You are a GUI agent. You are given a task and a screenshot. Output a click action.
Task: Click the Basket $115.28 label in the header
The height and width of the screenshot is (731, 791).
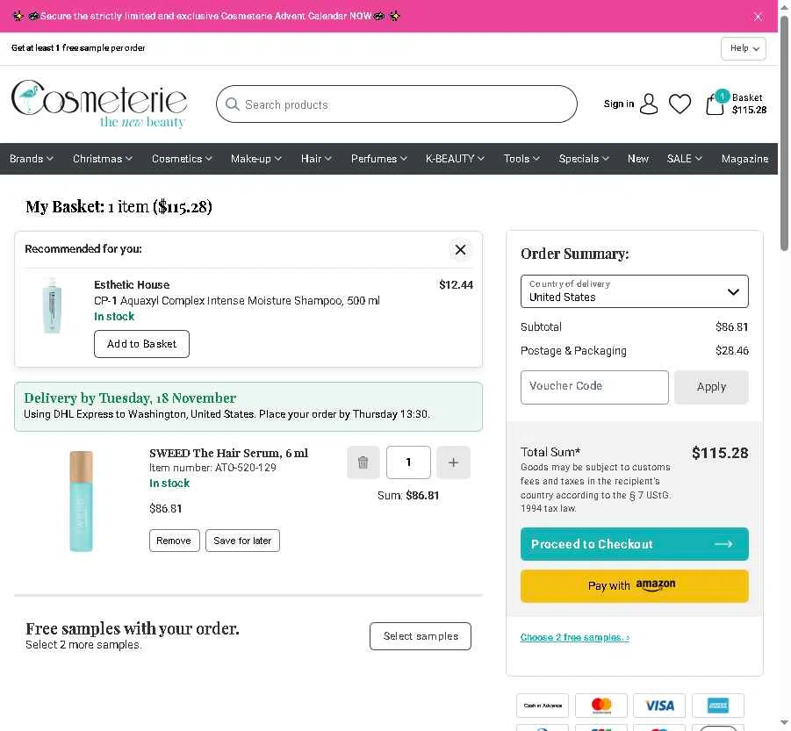coord(749,104)
